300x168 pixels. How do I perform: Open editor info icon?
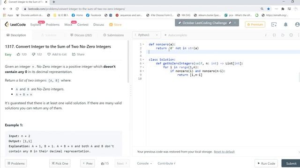click(x=266, y=35)
